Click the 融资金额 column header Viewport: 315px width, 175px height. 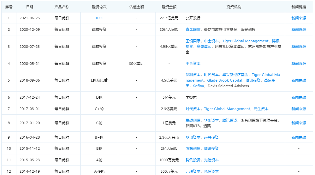pyautogui.click(x=169, y=7)
